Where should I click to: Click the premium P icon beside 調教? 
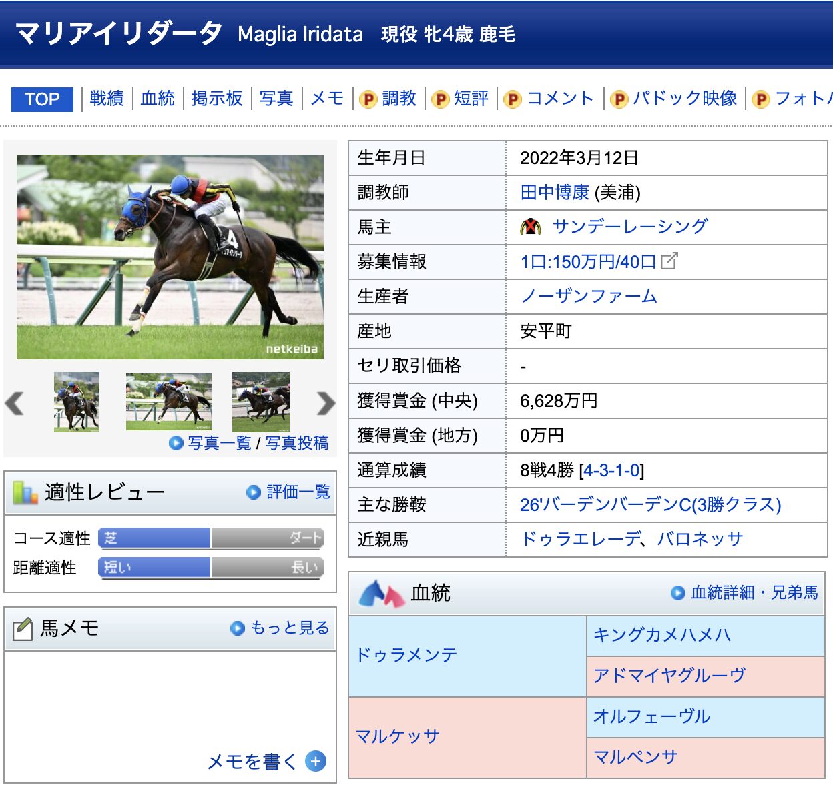[x=368, y=99]
